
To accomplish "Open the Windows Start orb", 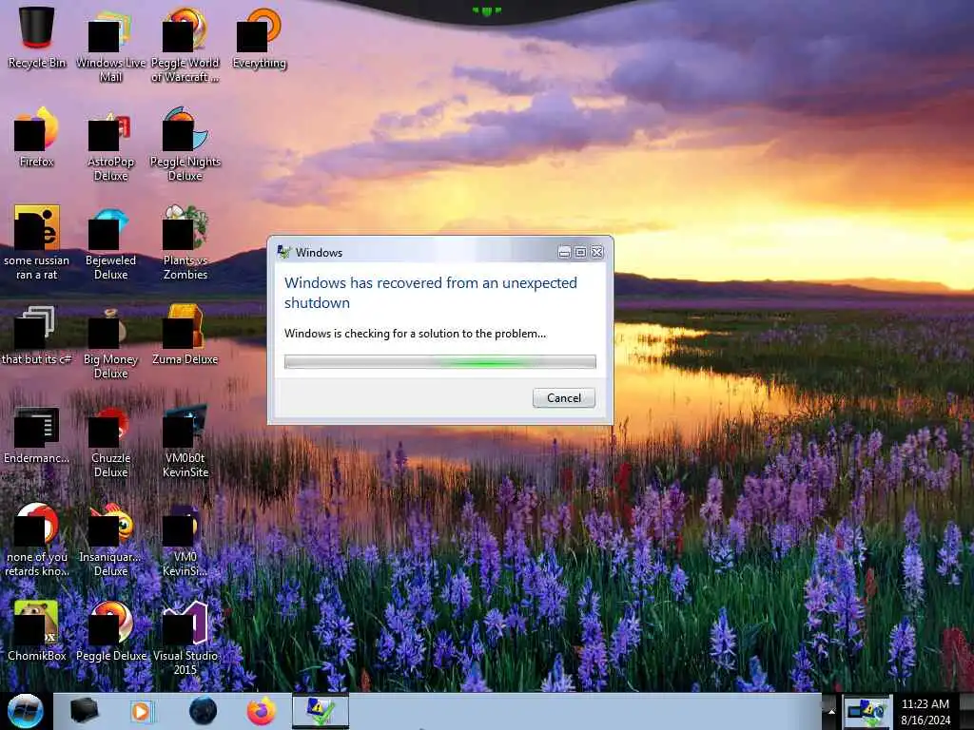I will tap(26, 711).
